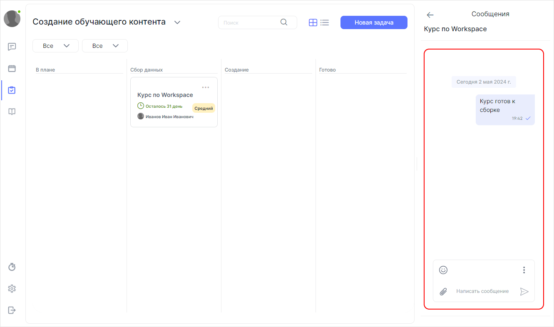Switch to list view of tasks

pos(325,22)
